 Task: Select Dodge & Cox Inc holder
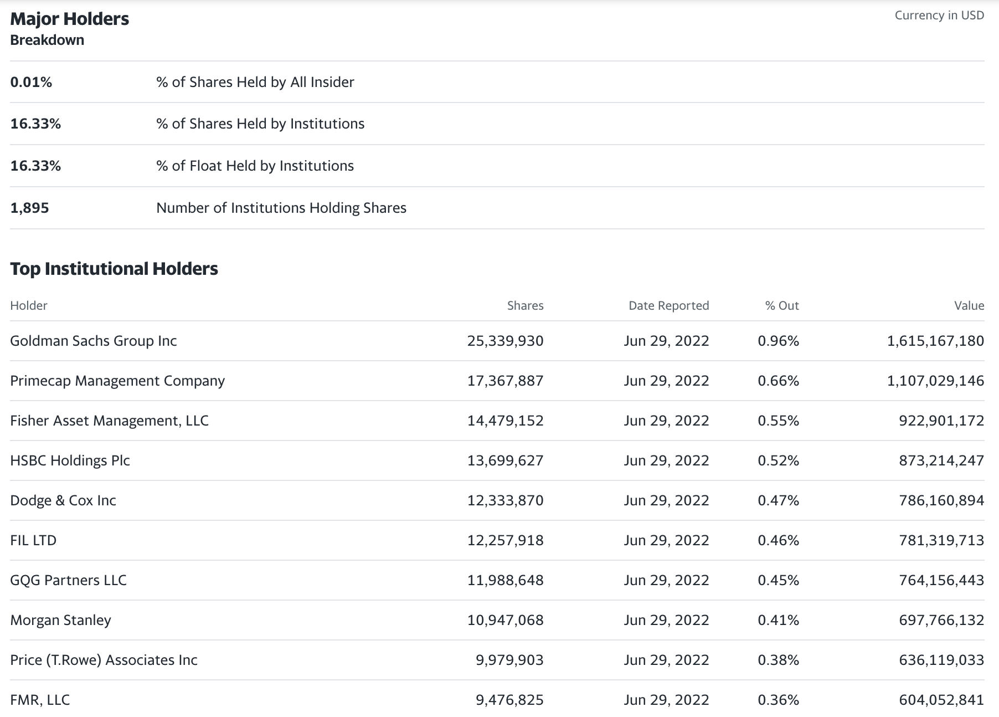click(63, 500)
